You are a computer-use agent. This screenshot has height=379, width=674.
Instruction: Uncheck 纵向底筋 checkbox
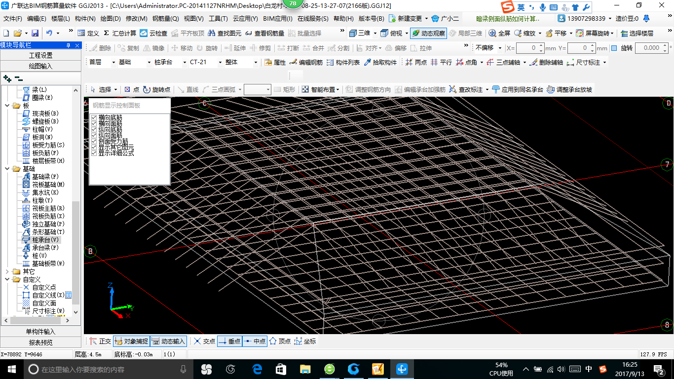tap(94, 130)
